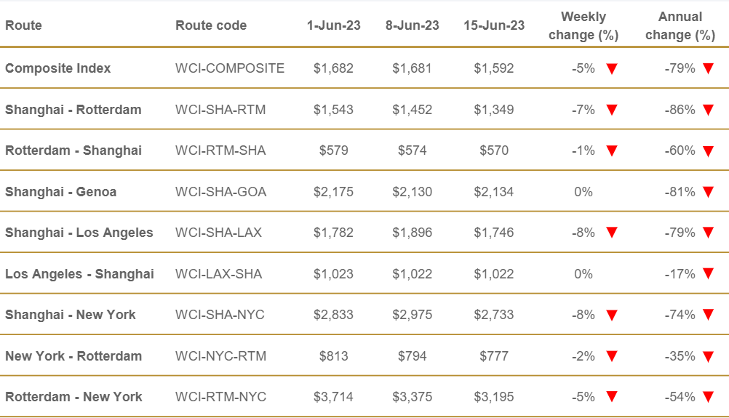Click the 15-Jun-23 column header

(494, 25)
